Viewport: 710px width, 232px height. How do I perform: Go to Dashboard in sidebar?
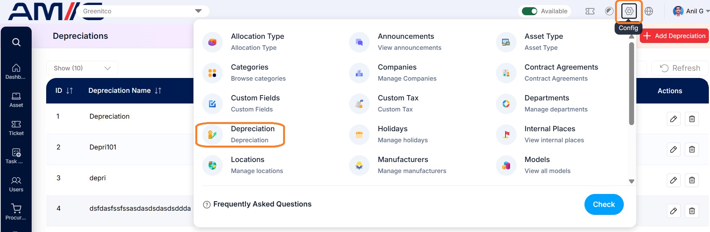(x=16, y=72)
